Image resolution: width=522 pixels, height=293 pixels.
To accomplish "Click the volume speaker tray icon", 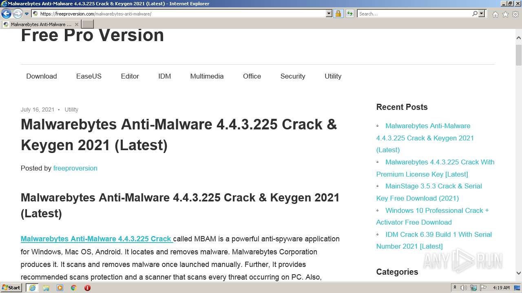I will point(464,288).
